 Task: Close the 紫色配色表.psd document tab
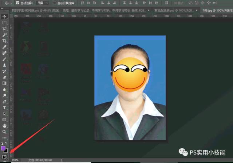click(x=197, y=10)
